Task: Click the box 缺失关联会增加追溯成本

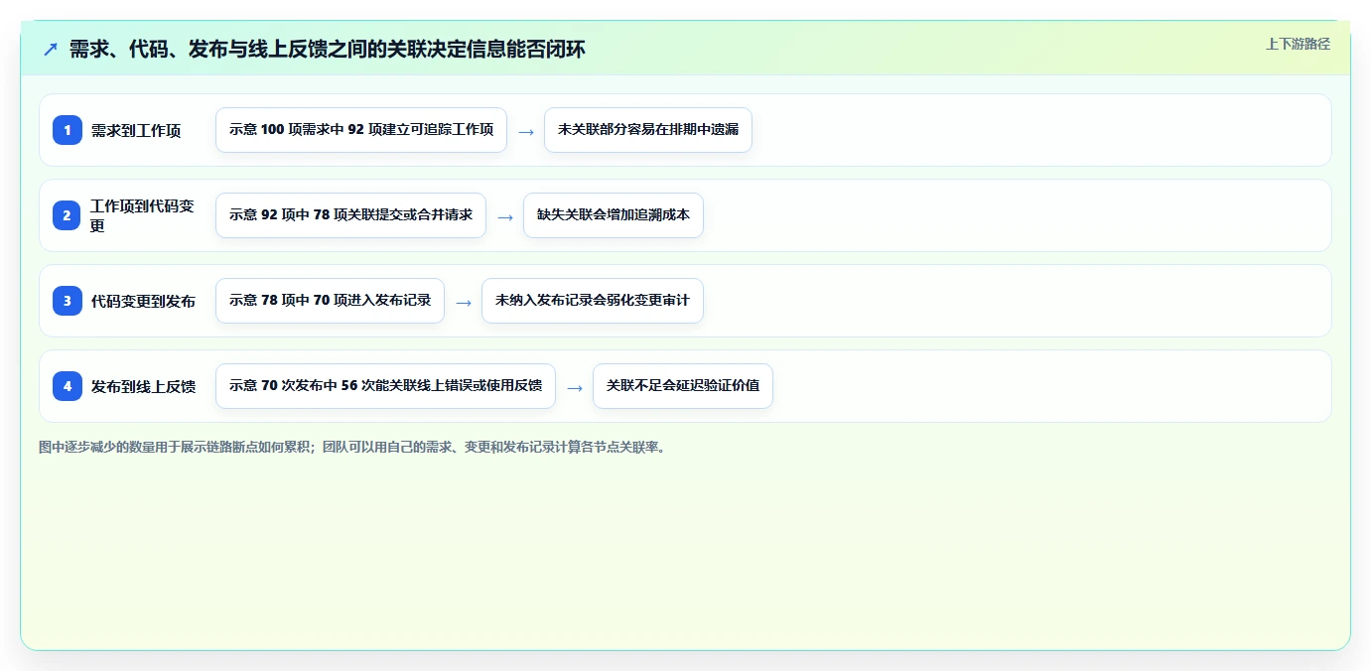Action: pos(614,215)
